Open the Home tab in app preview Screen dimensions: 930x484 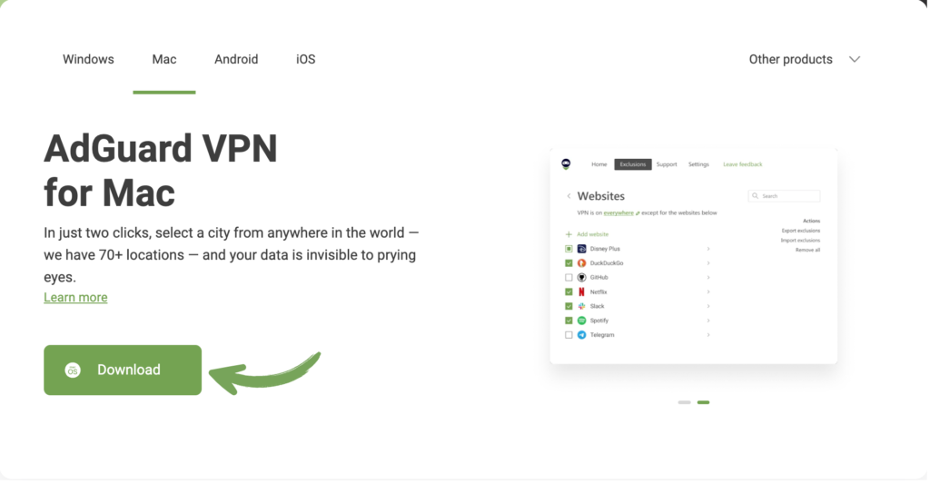pyautogui.click(x=599, y=164)
